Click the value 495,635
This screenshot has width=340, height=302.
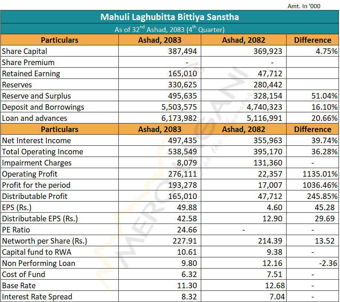[x=182, y=96]
